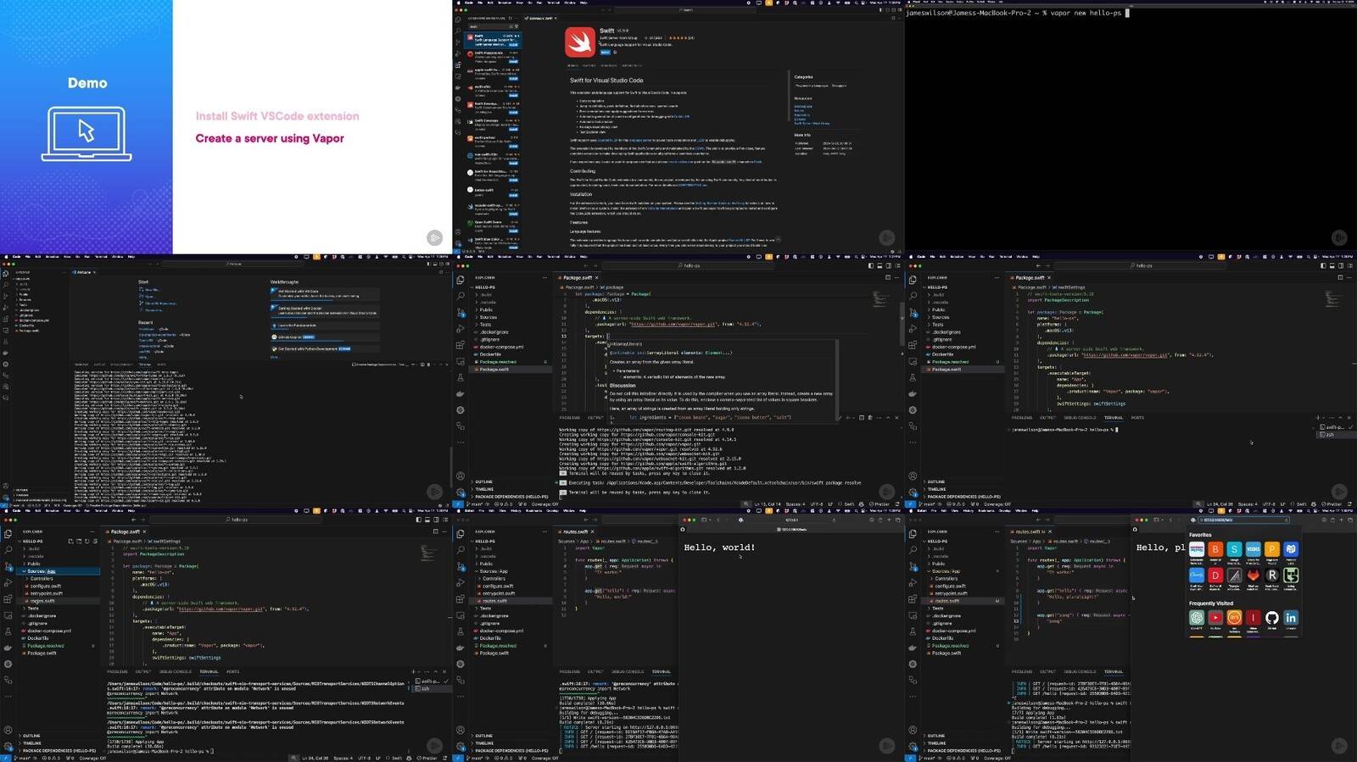Open Search view in the array-literal tooltip frame
This screenshot has height=762, width=1357.
(461, 296)
